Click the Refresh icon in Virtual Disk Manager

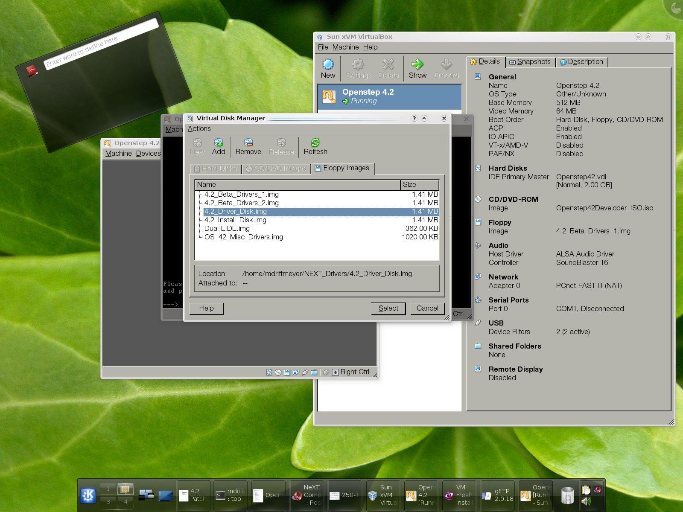pos(315,147)
